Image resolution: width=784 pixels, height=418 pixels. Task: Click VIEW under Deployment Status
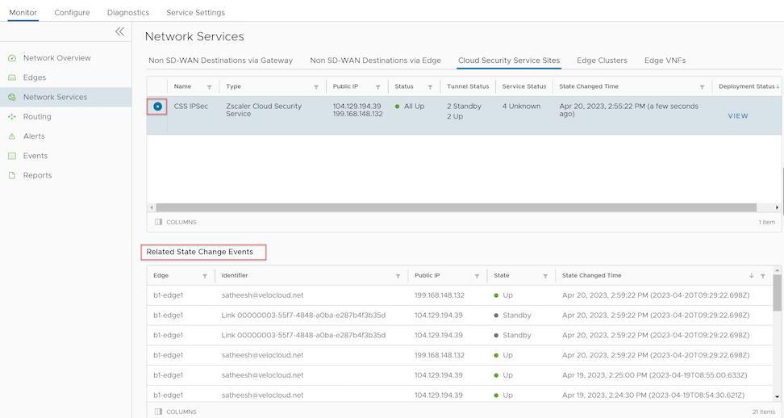click(x=738, y=116)
